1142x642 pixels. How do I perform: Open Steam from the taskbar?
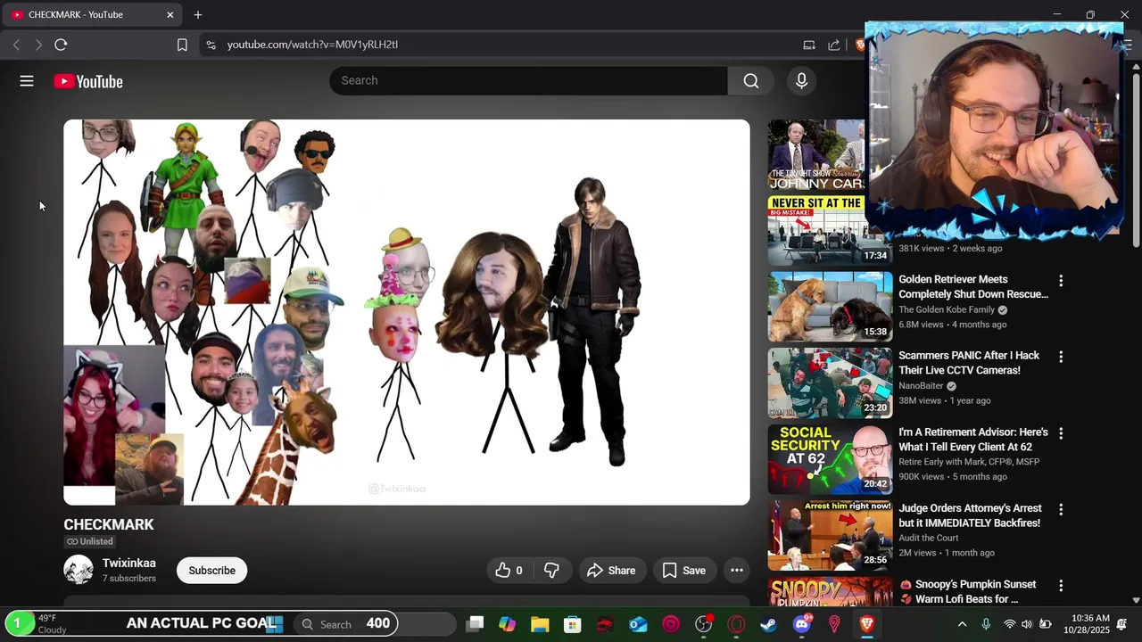pyautogui.click(x=769, y=624)
